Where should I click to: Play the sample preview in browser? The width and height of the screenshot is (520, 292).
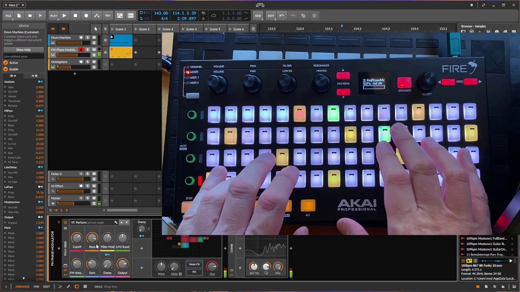click(511, 261)
